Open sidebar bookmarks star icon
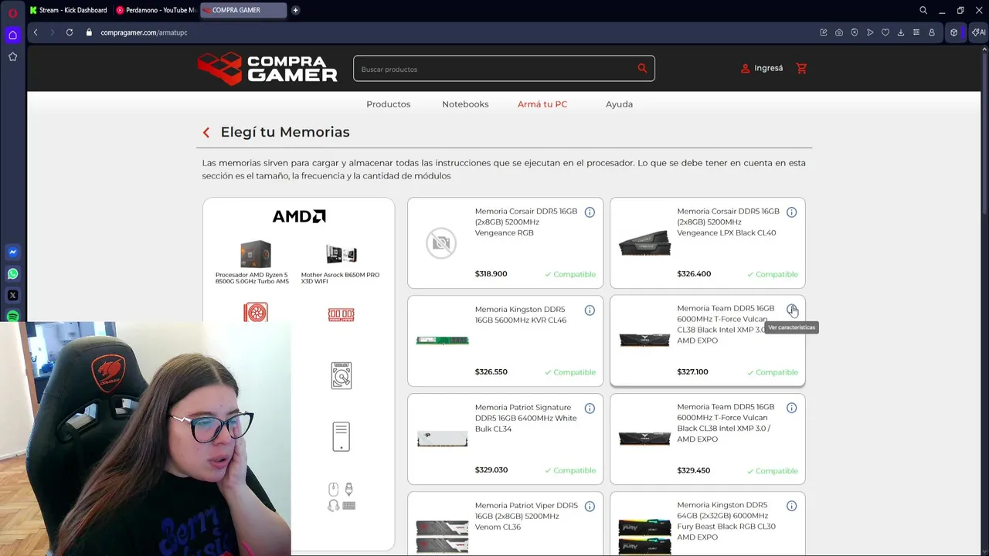Image resolution: width=989 pixels, height=556 pixels. pos(12,56)
